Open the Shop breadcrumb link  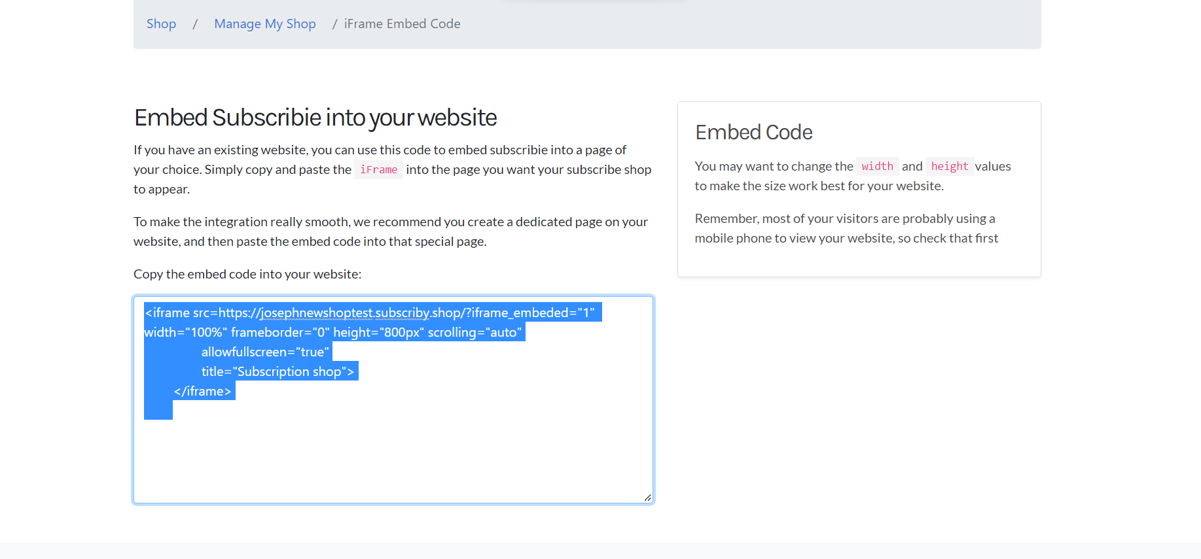(x=161, y=24)
